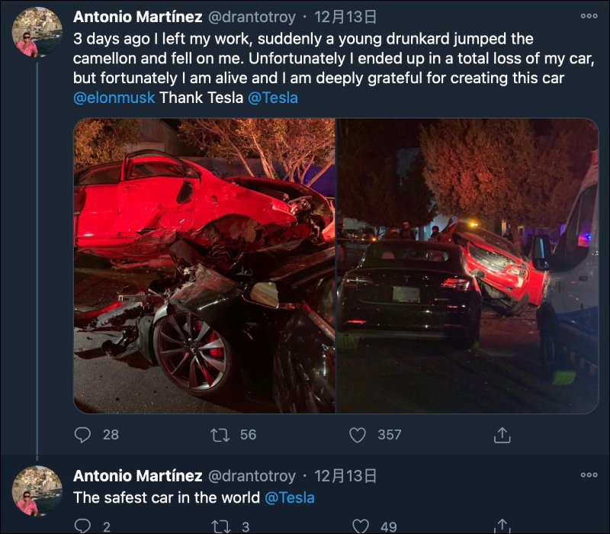Open @Tesla mention in first tweet
Image resolution: width=610 pixels, height=534 pixels.
[273, 98]
